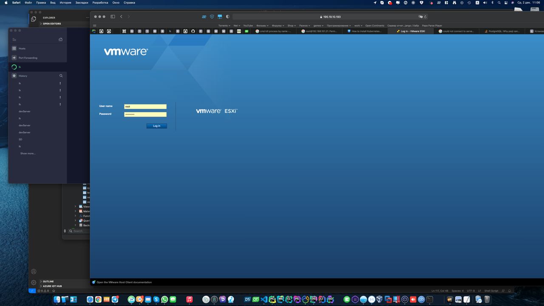Select the SD entry in Termius history
Image resolution: width=544 pixels, height=306 pixels.
click(x=20, y=139)
